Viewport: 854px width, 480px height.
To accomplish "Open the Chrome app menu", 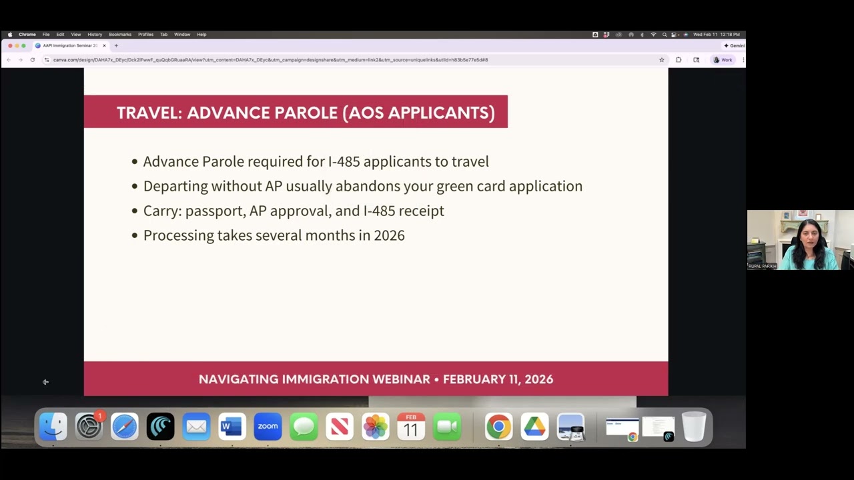I will (27, 35).
